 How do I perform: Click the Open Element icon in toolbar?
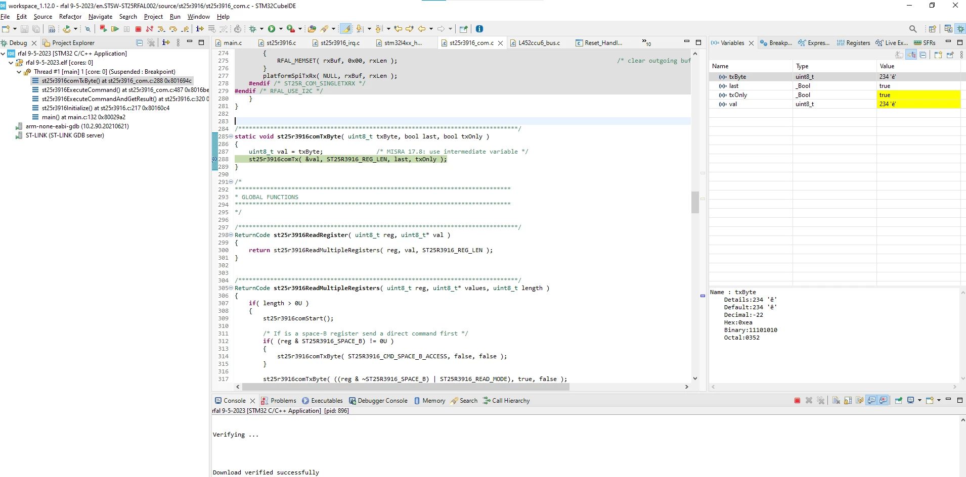coord(312,29)
